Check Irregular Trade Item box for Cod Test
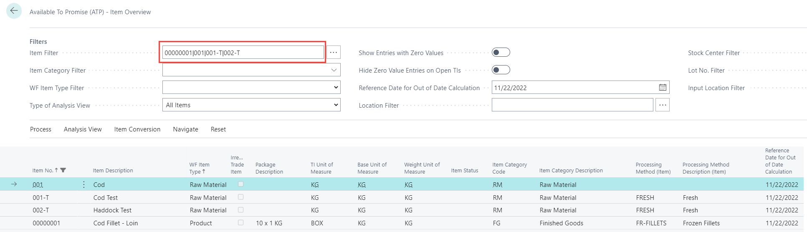 coord(240,197)
